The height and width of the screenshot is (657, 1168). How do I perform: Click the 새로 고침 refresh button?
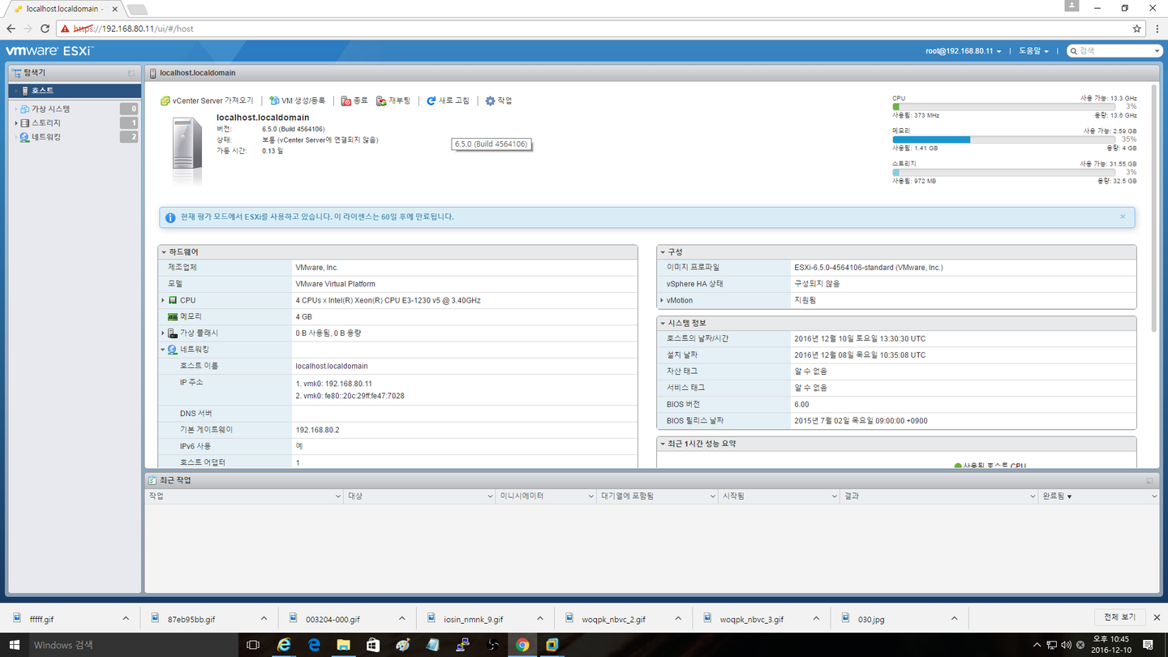tap(448, 101)
